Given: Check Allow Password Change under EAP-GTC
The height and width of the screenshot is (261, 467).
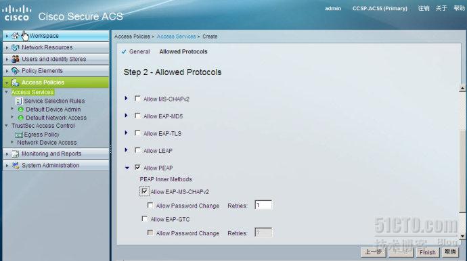Looking at the screenshot, I should click(x=150, y=233).
